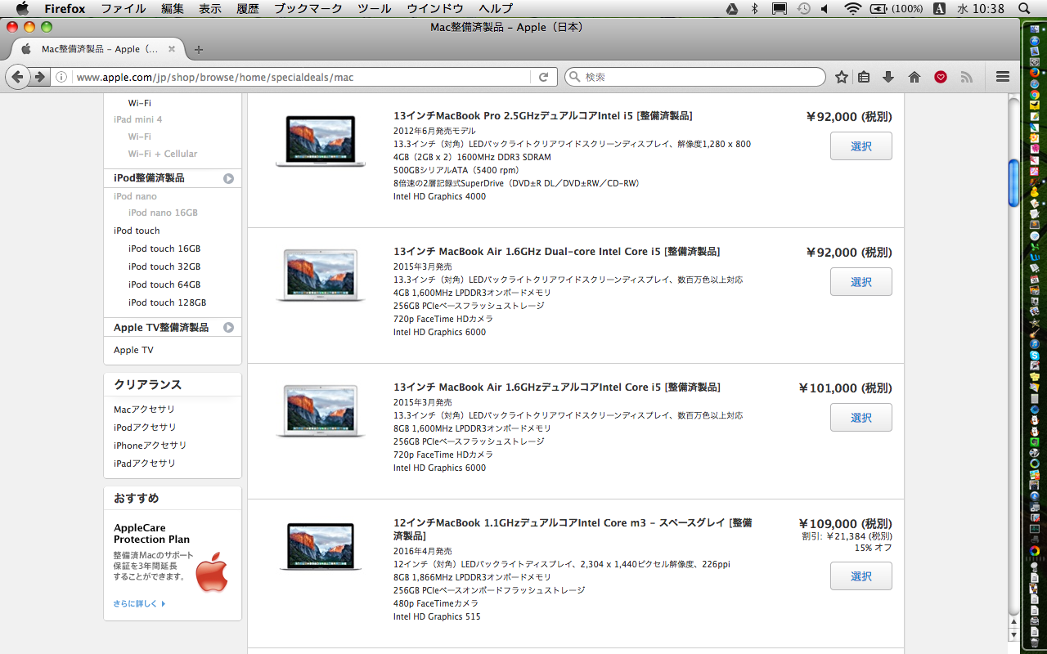Open Apple TV sidebar link
The image size is (1047, 654).
point(133,350)
